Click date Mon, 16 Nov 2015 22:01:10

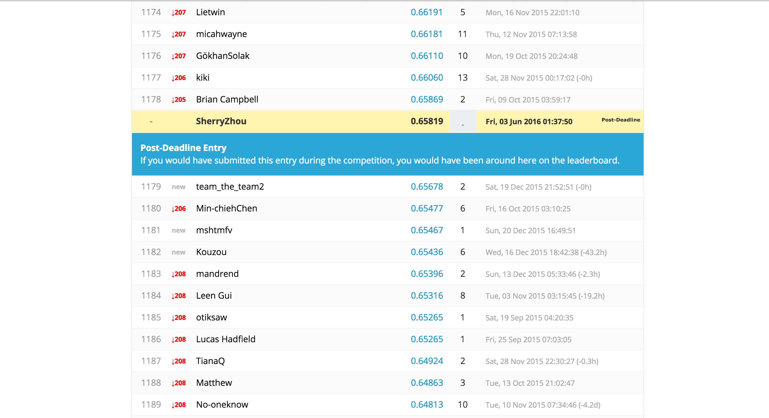[532, 13]
